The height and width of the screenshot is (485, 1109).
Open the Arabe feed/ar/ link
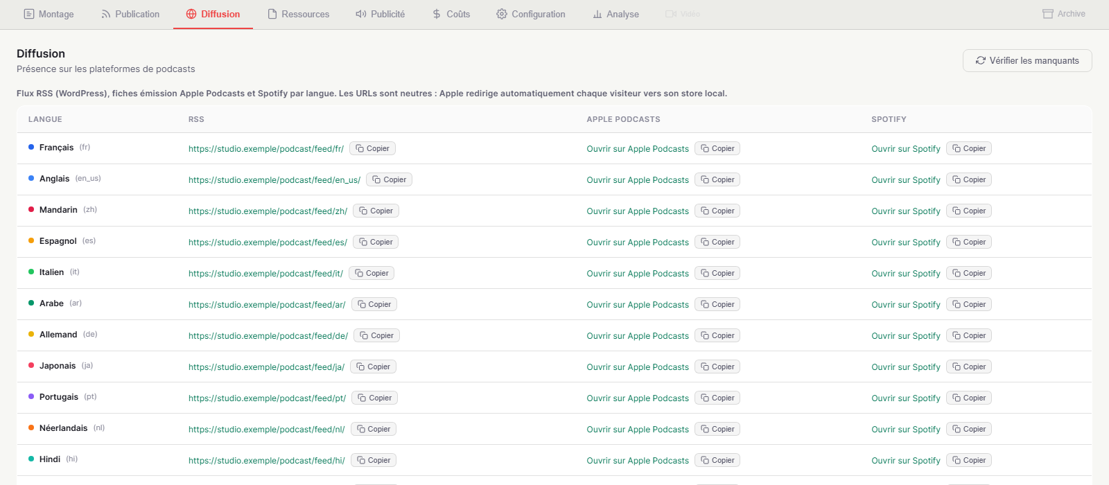pyautogui.click(x=267, y=305)
